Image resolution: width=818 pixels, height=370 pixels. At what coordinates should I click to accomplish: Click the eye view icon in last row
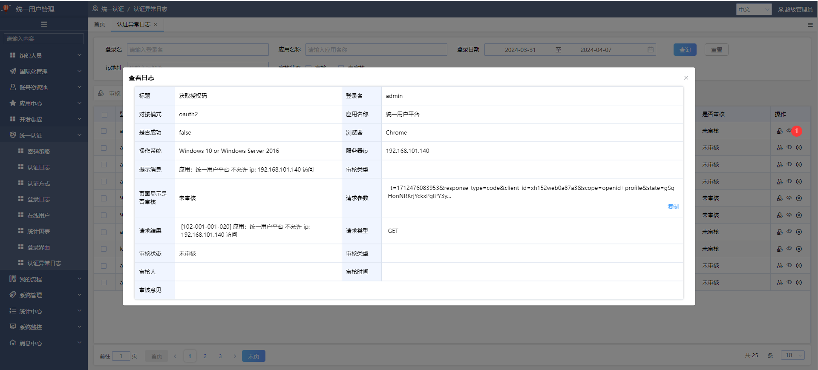pyautogui.click(x=789, y=282)
